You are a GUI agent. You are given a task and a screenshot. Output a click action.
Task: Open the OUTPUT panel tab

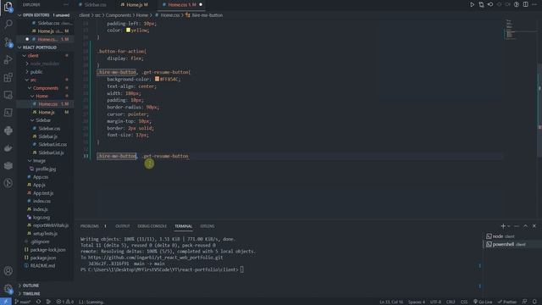(122, 226)
